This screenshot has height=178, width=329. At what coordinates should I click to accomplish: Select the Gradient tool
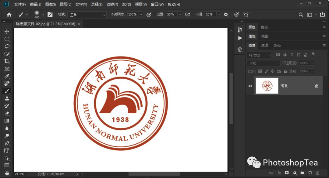7,121
